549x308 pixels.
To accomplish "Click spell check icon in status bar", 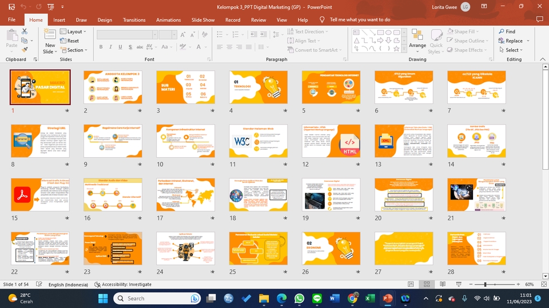I will 39,284.
